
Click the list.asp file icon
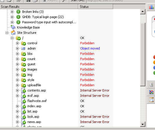click(24, 111)
